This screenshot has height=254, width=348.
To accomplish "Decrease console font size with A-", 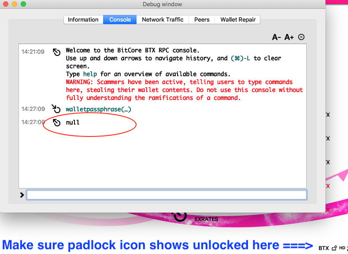I will [x=277, y=37].
